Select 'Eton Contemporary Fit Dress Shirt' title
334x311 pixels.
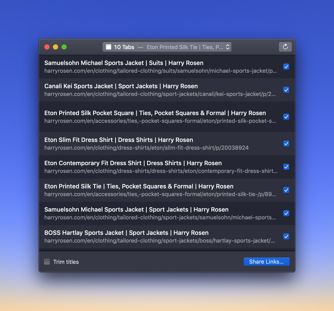click(133, 163)
